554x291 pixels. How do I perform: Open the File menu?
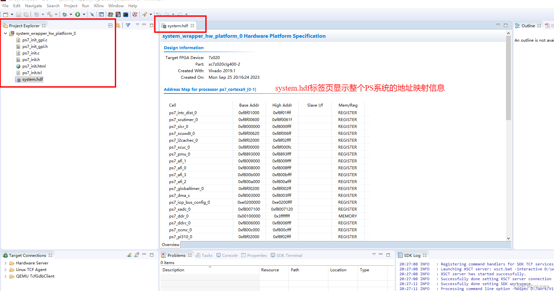point(6,6)
